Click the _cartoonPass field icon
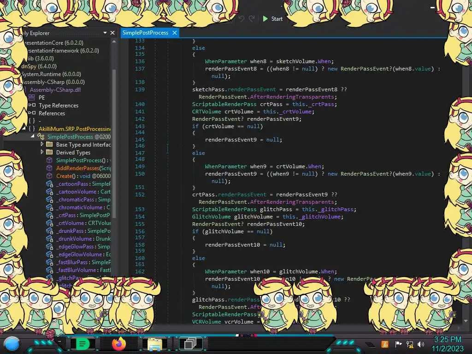Viewport: 472px width, 354px height. tap(50, 183)
